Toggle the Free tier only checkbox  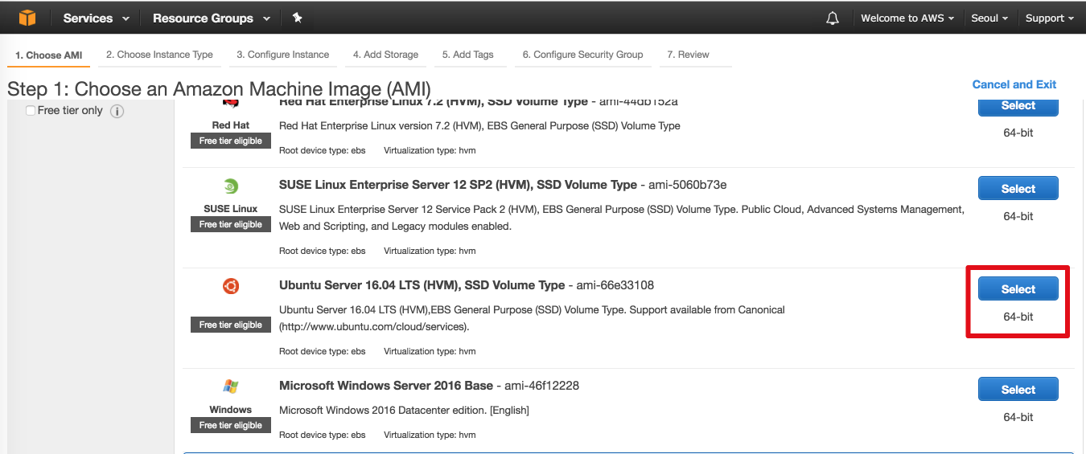(31, 111)
